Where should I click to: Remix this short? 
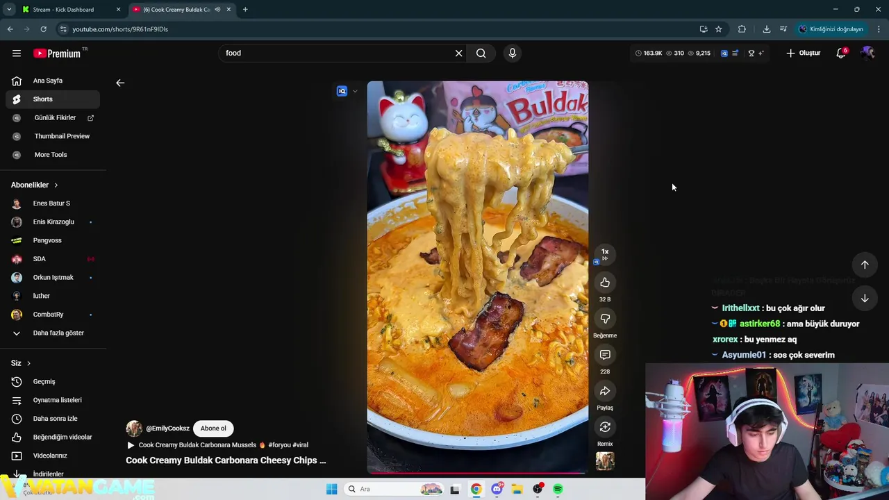coord(605,427)
